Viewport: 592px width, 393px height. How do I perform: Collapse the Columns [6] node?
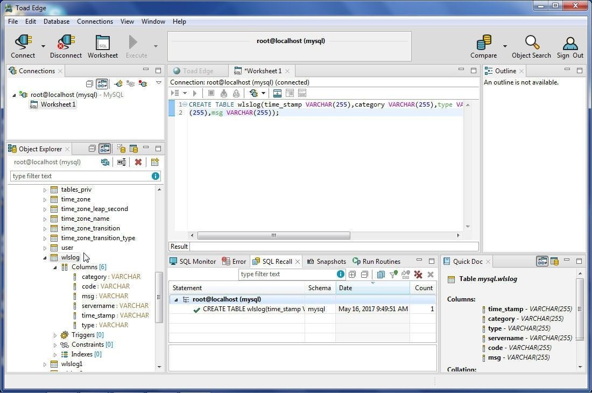pos(55,267)
